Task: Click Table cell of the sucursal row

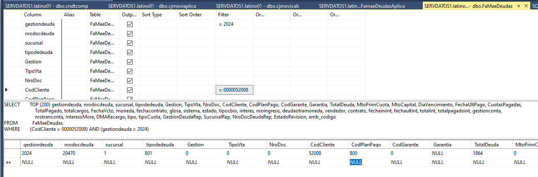Action: pos(103,43)
